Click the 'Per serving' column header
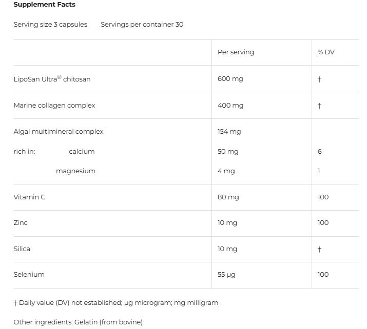The height and width of the screenshot is (329, 367). [x=236, y=52]
